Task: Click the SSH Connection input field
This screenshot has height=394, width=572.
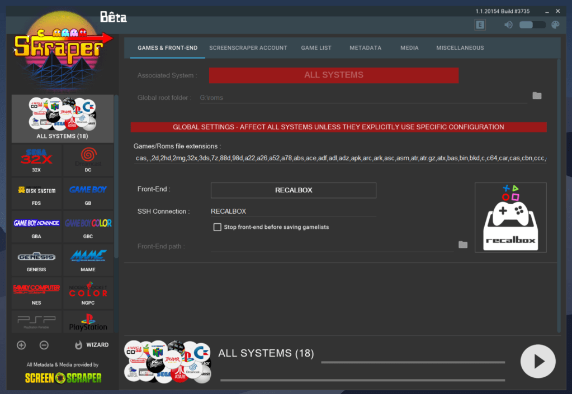Action: 293,212
